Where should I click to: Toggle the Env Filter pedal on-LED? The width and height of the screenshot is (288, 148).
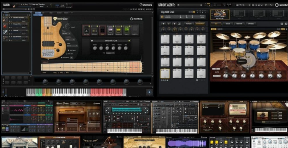click(89, 26)
